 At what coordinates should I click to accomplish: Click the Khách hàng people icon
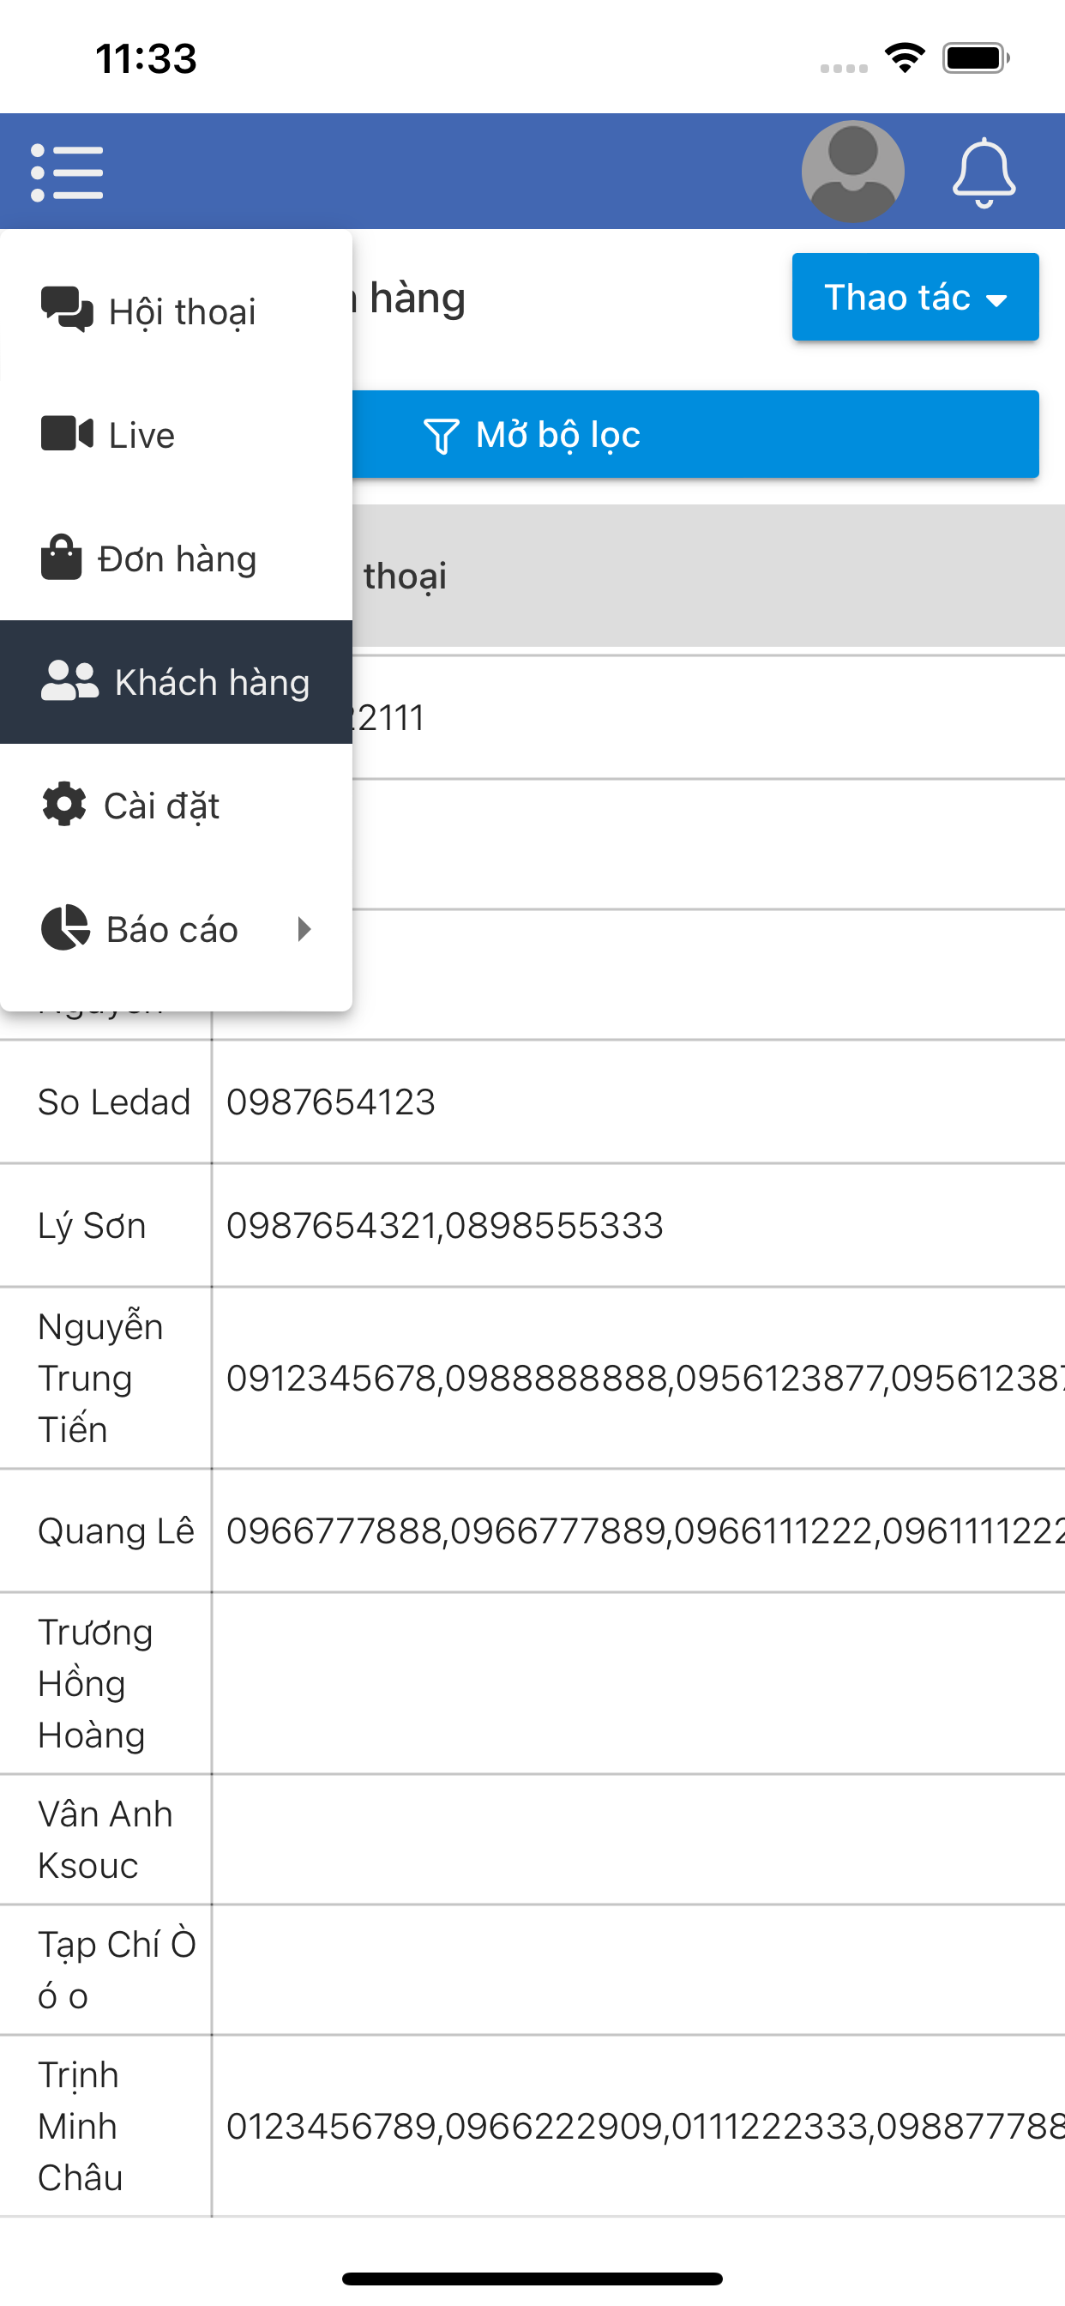click(x=69, y=681)
